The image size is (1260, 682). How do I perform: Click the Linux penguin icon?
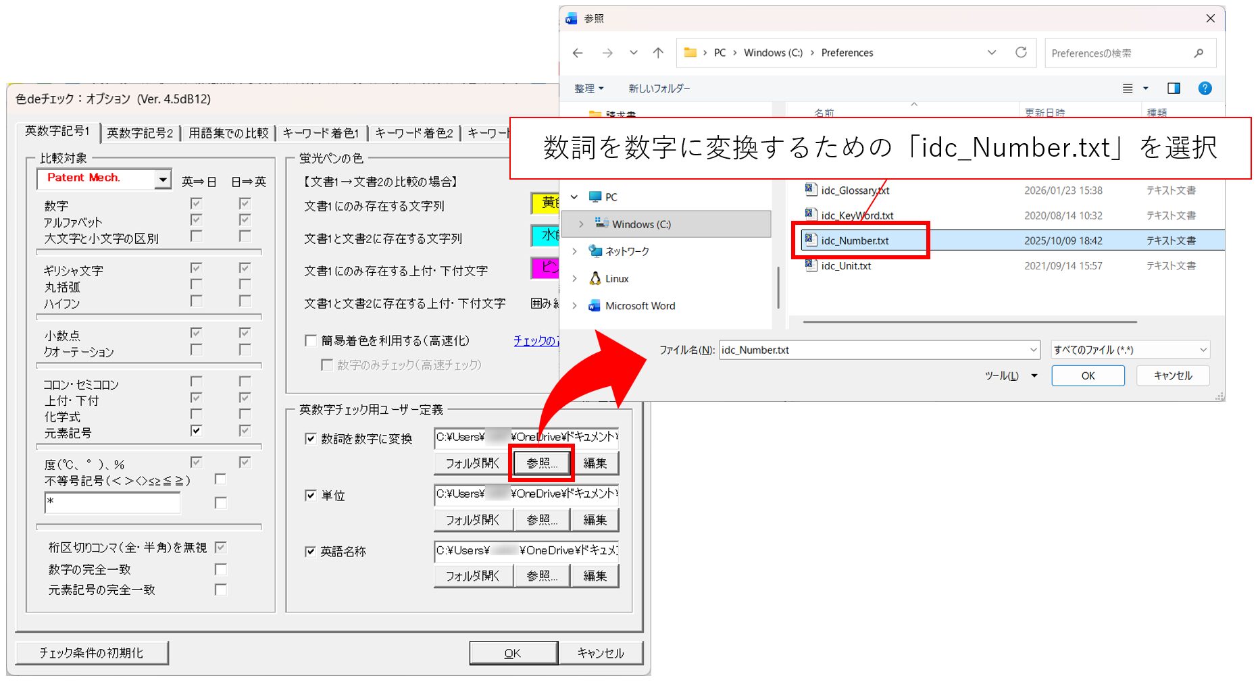pos(595,278)
